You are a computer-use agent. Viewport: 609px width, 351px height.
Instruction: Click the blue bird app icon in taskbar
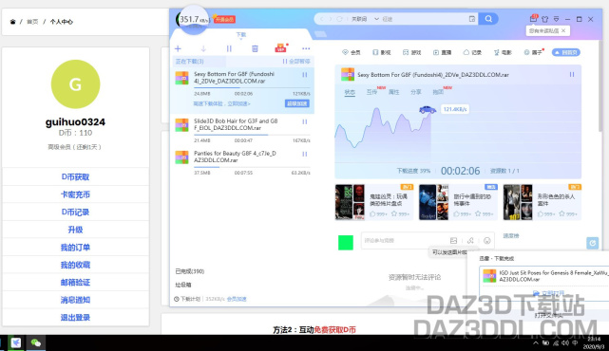tap(16, 342)
